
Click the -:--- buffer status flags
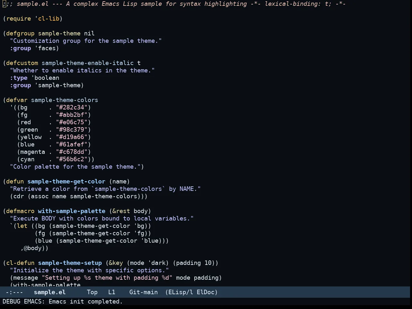coord(14,292)
